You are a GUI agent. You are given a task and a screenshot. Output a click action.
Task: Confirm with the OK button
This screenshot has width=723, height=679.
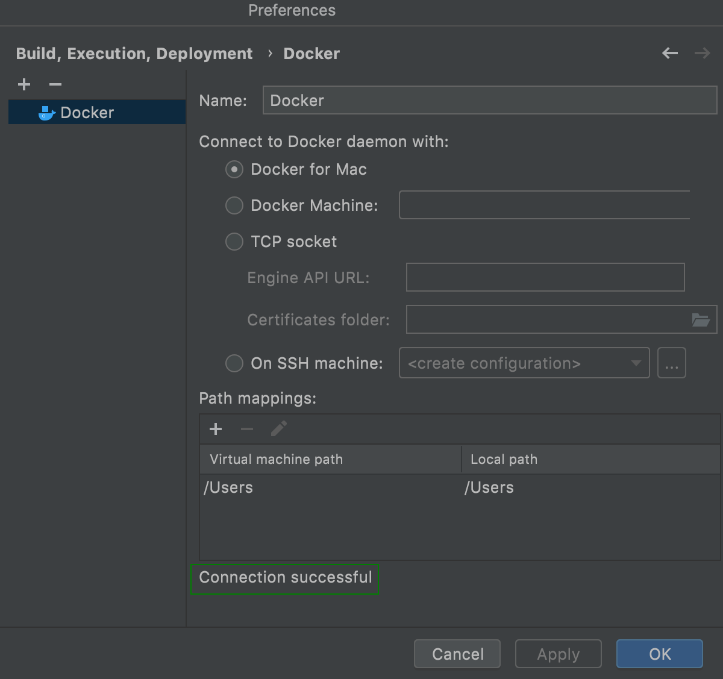660,654
